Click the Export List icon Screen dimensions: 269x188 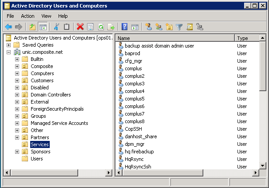[x=111, y=27]
